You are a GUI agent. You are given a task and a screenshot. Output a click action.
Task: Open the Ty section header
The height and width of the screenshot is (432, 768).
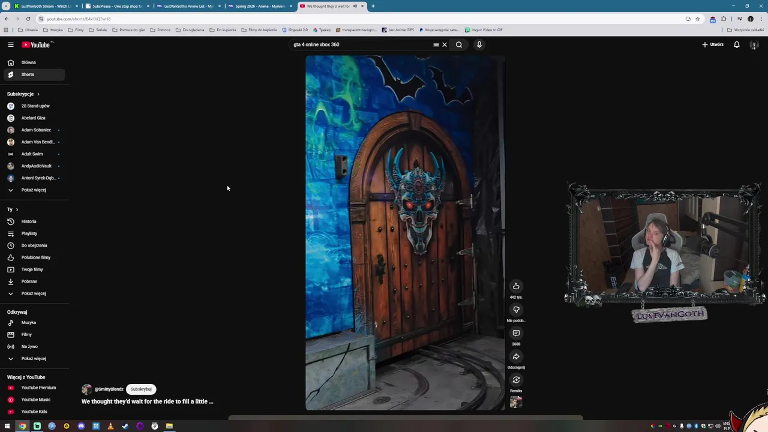point(13,209)
